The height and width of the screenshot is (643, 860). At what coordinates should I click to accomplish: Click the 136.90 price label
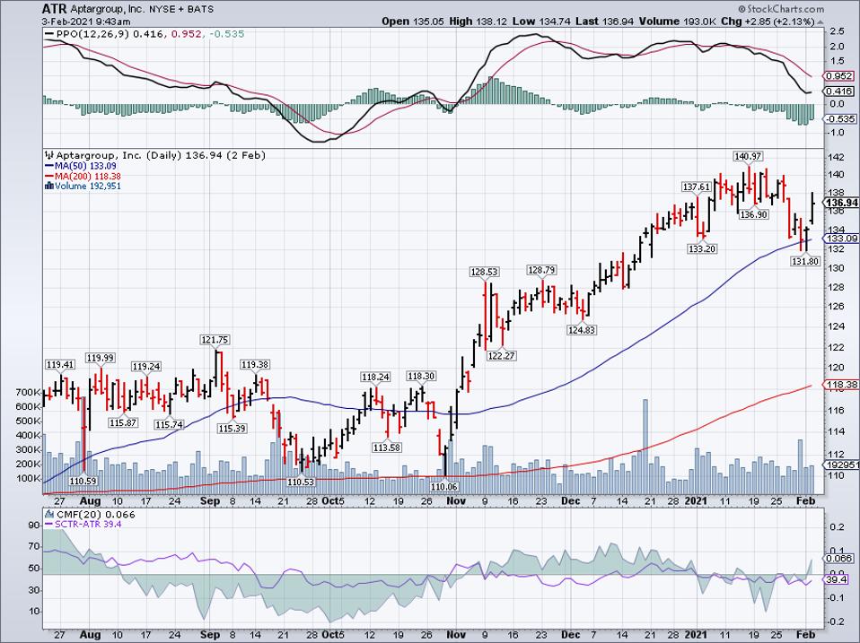[753, 214]
